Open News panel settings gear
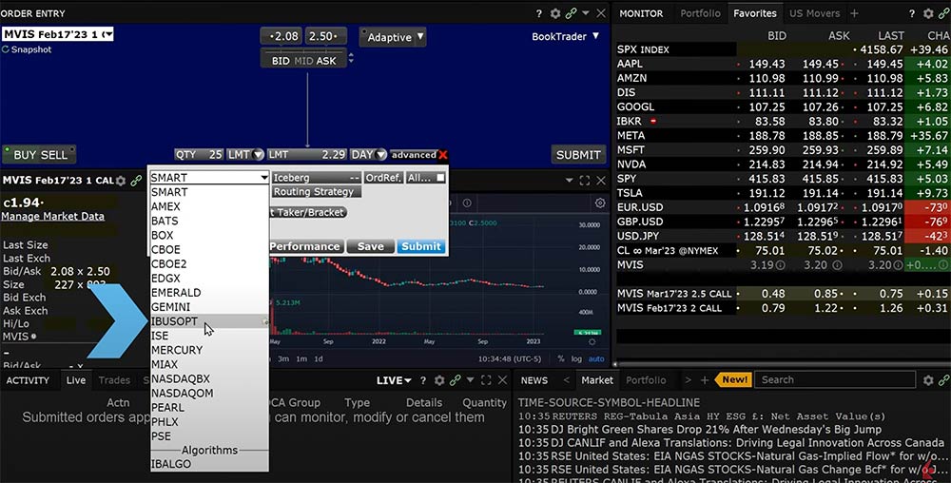The width and height of the screenshot is (951, 483). [x=928, y=380]
